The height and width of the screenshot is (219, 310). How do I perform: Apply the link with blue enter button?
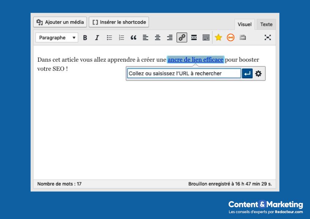tap(247, 74)
